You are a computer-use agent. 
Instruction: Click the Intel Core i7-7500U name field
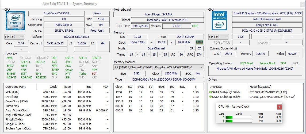pyautogui.click(x=56, y=13)
